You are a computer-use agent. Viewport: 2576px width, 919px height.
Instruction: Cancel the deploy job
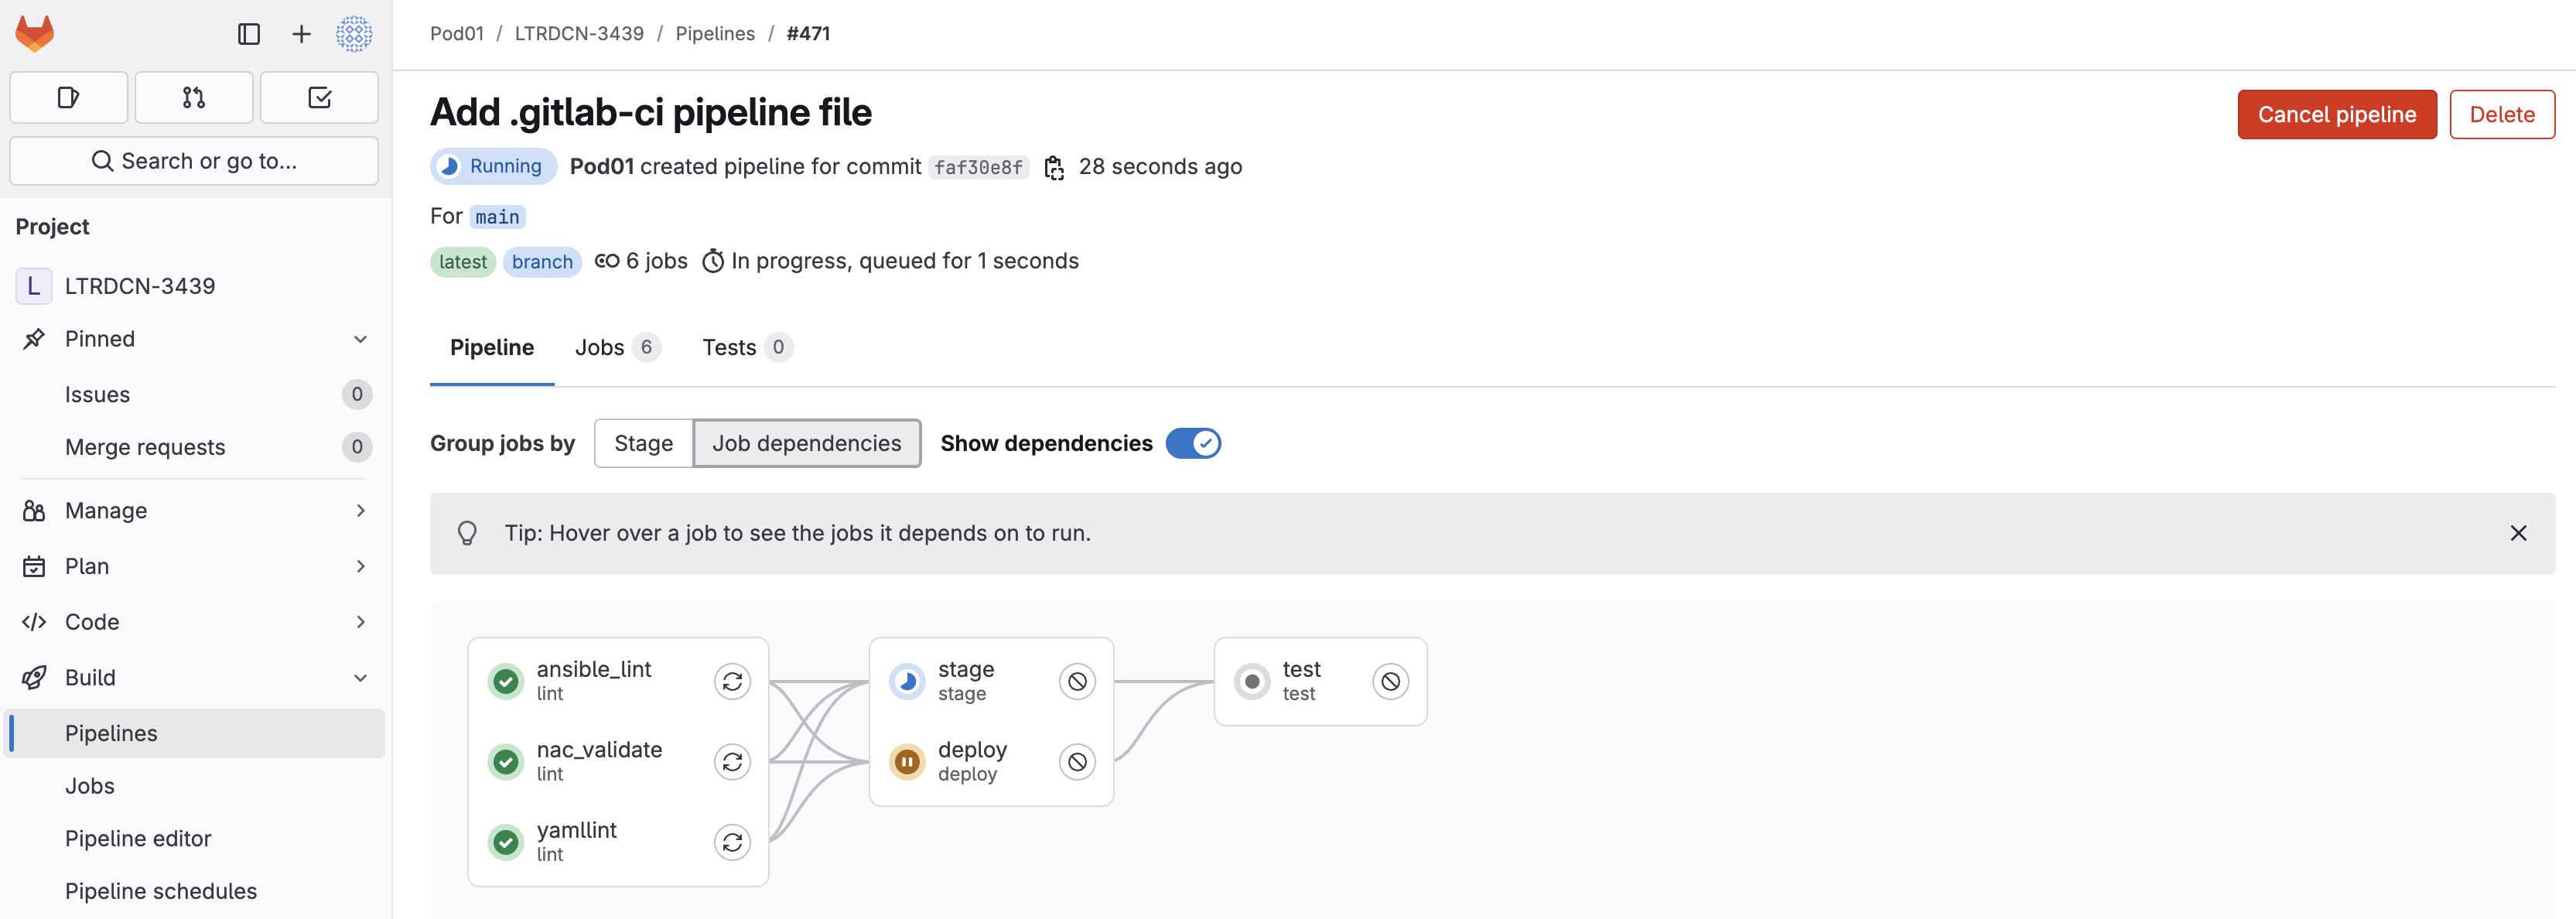1077,763
